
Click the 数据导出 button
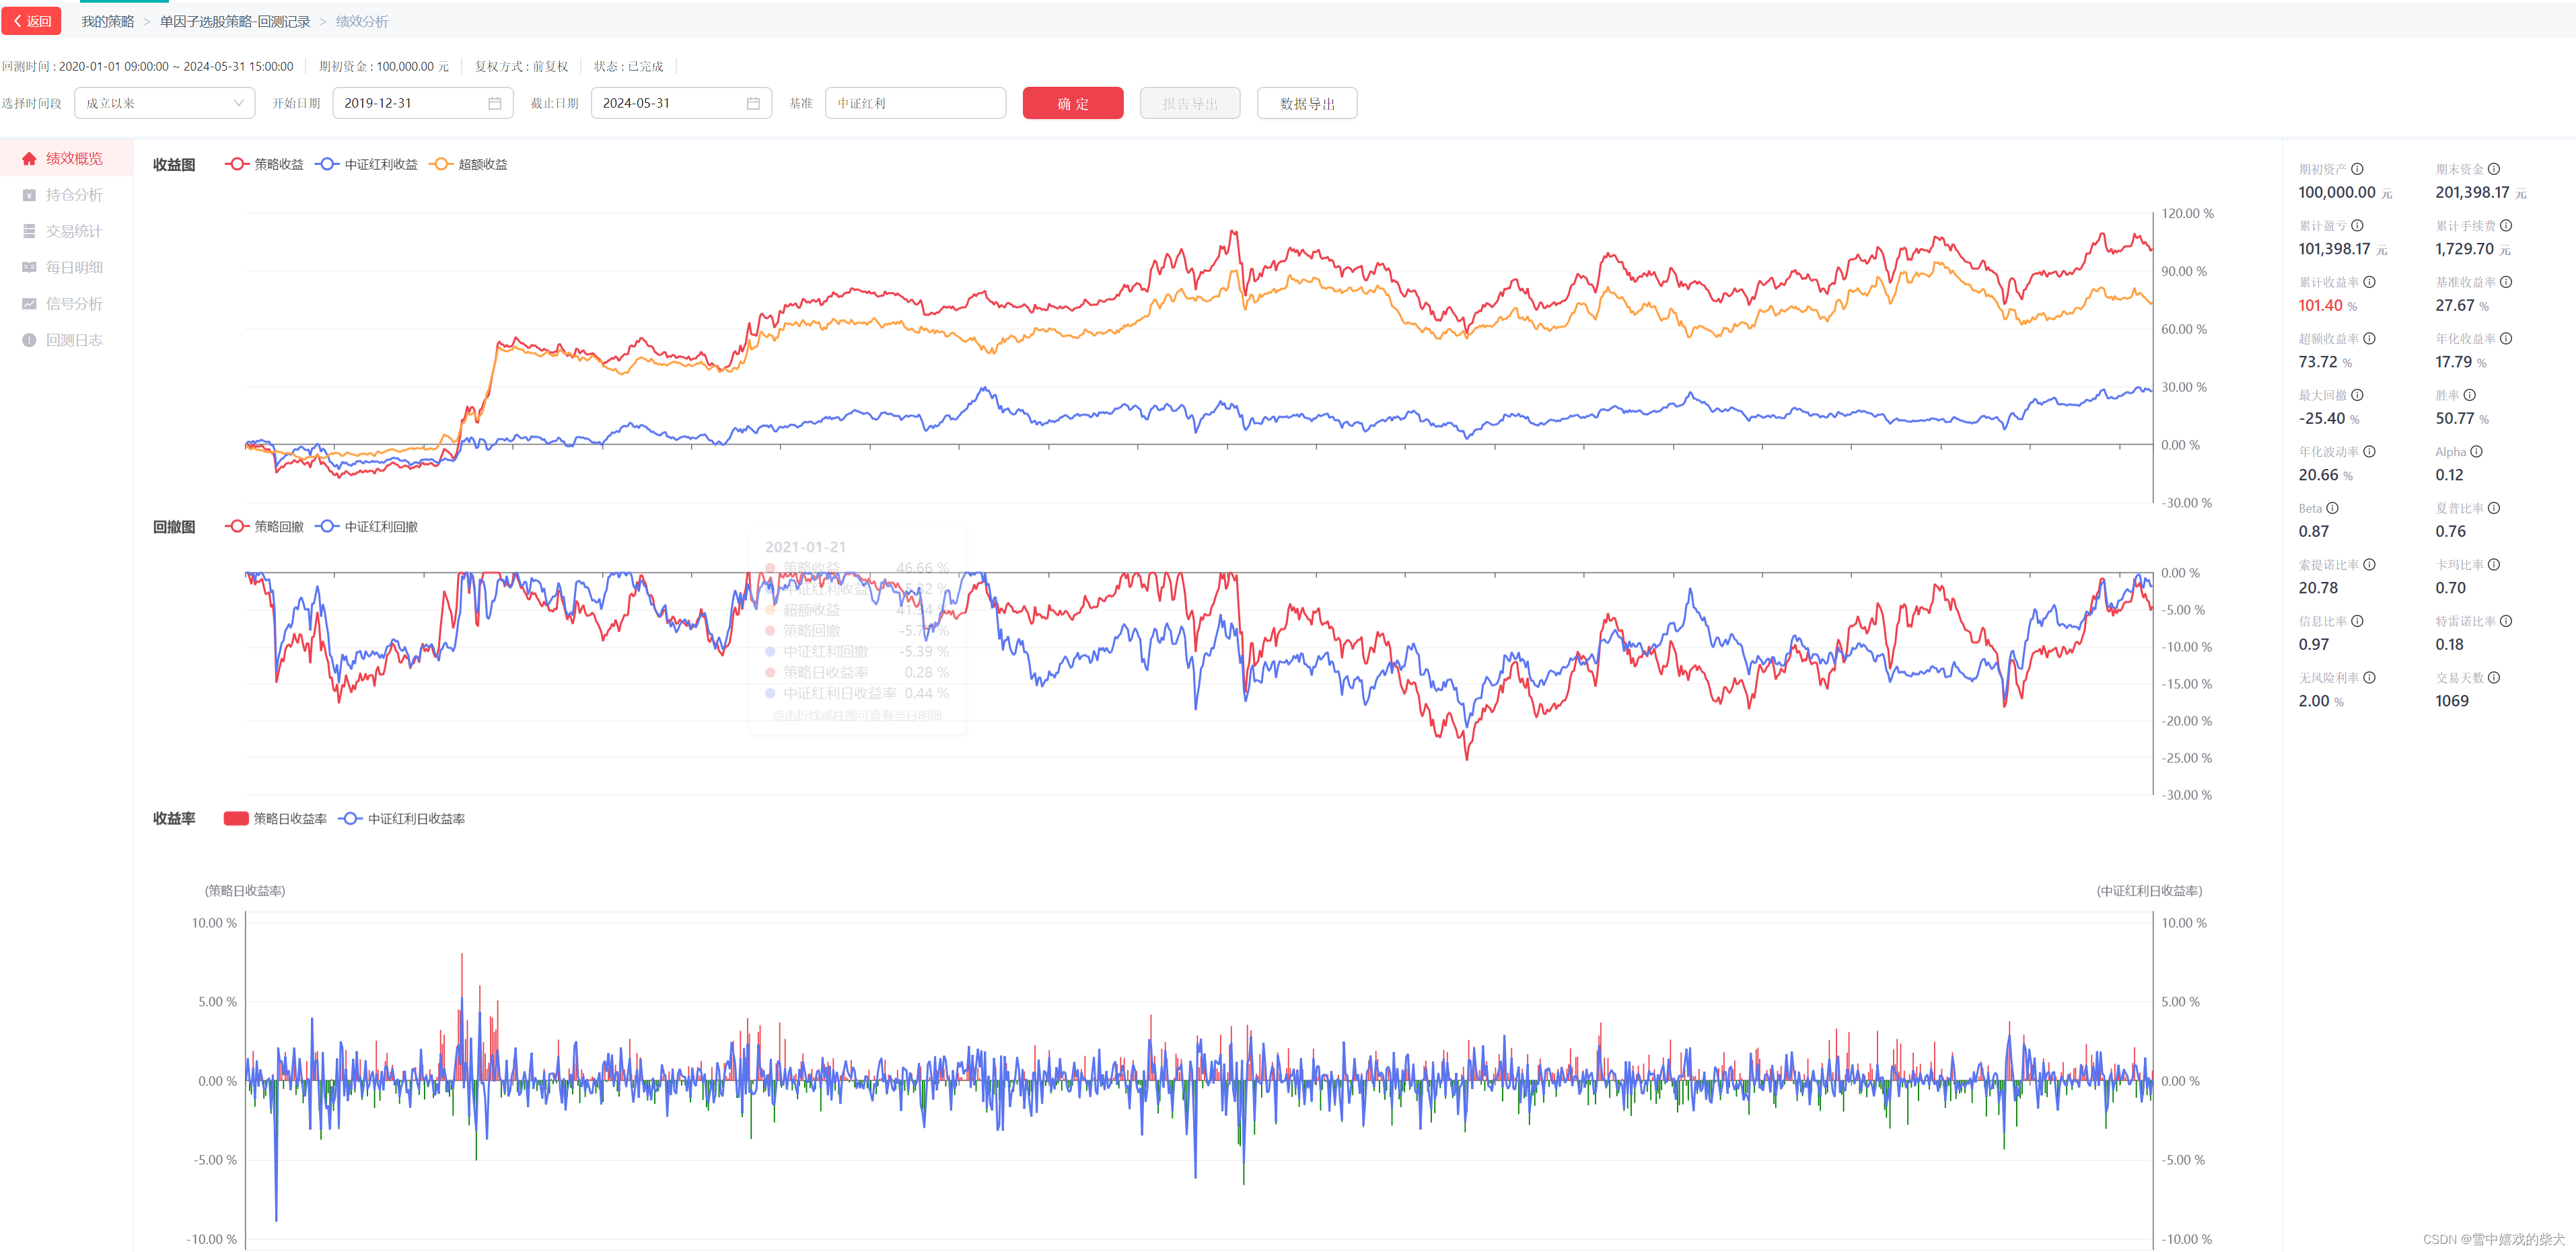[1306, 103]
